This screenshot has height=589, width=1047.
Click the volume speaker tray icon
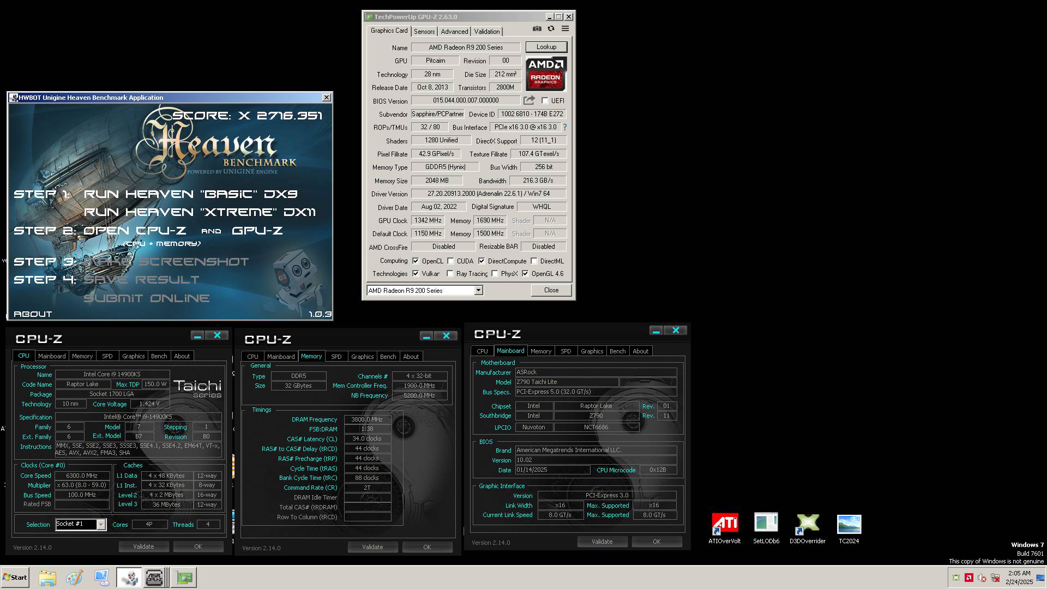[x=982, y=578]
